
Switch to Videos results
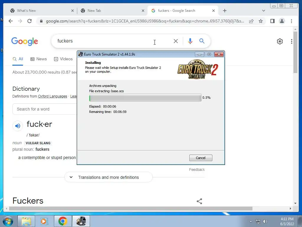pyautogui.click(x=63, y=59)
